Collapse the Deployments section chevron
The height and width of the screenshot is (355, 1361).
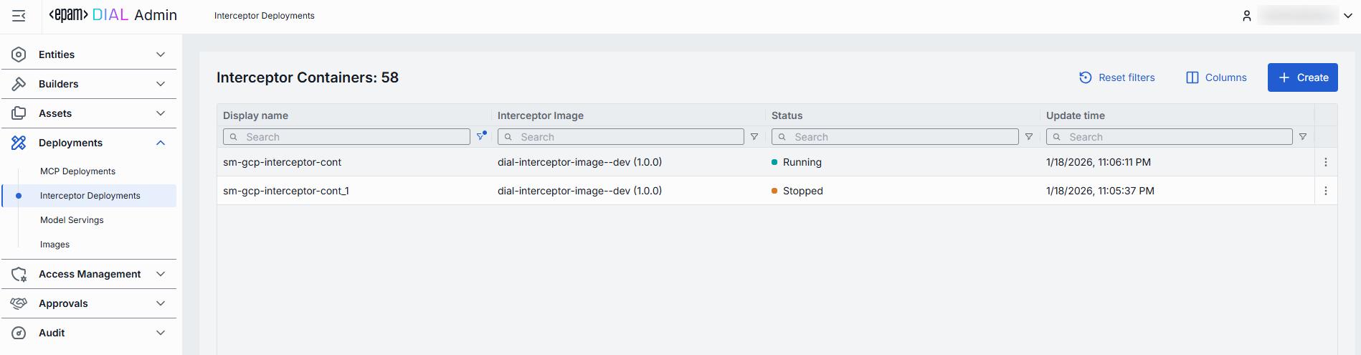tap(161, 143)
